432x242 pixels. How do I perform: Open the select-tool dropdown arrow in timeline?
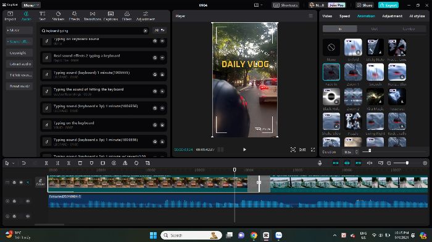(x=13, y=163)
